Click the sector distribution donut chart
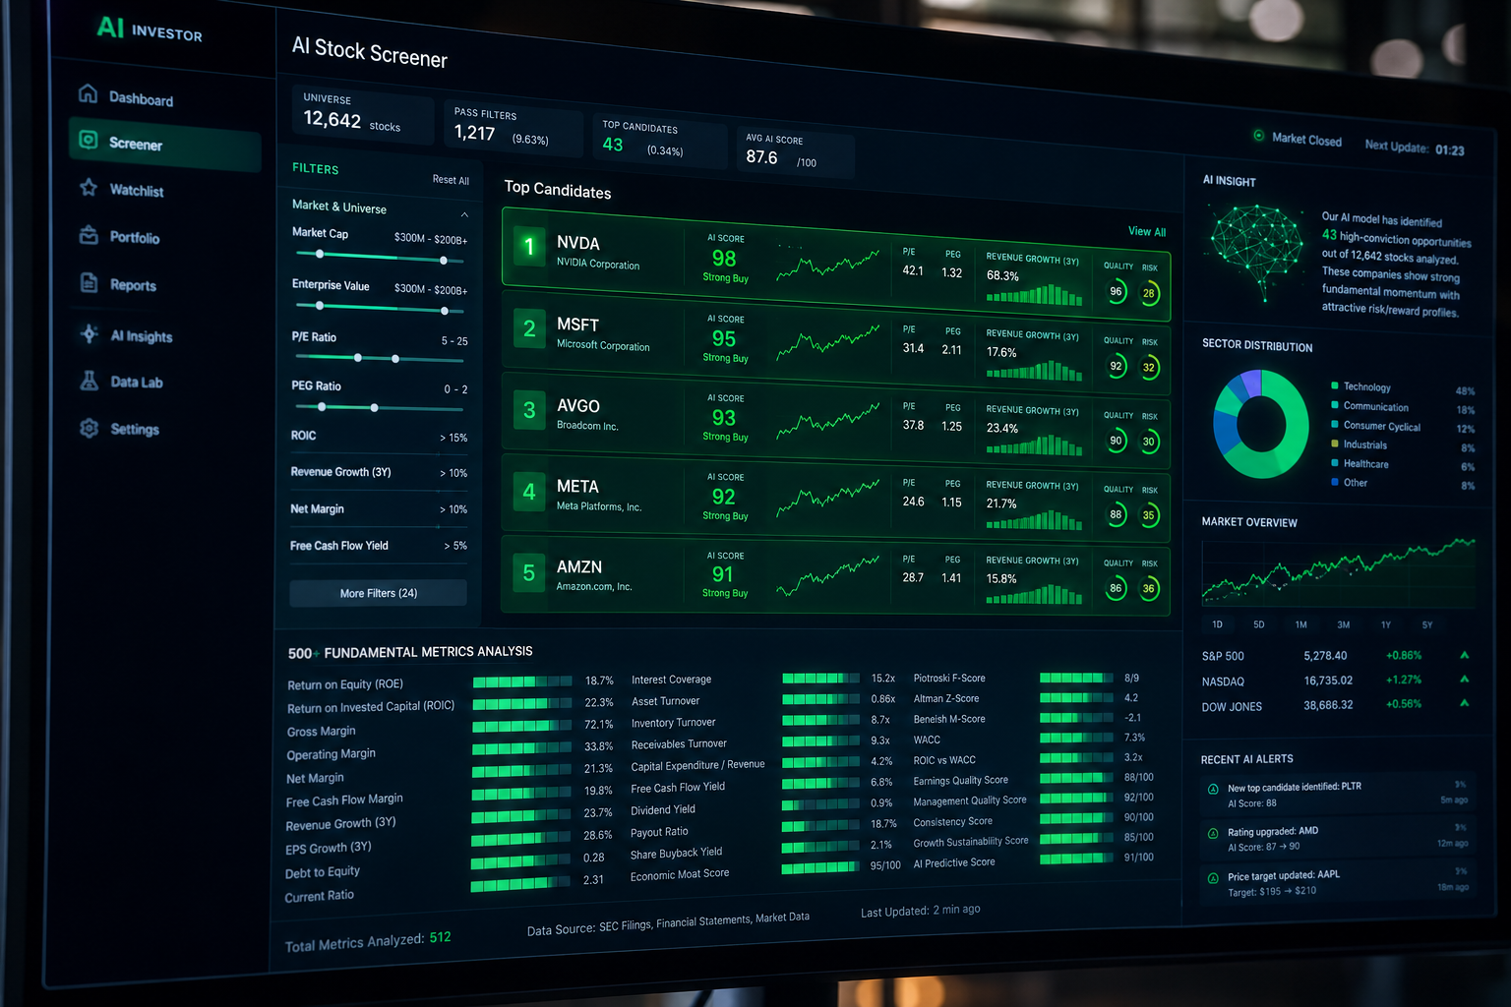Screen dimensions: 1511x1007 [1261, 424]
